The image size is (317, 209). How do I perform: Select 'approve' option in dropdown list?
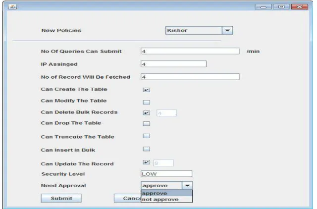click(x=166, y=193)
